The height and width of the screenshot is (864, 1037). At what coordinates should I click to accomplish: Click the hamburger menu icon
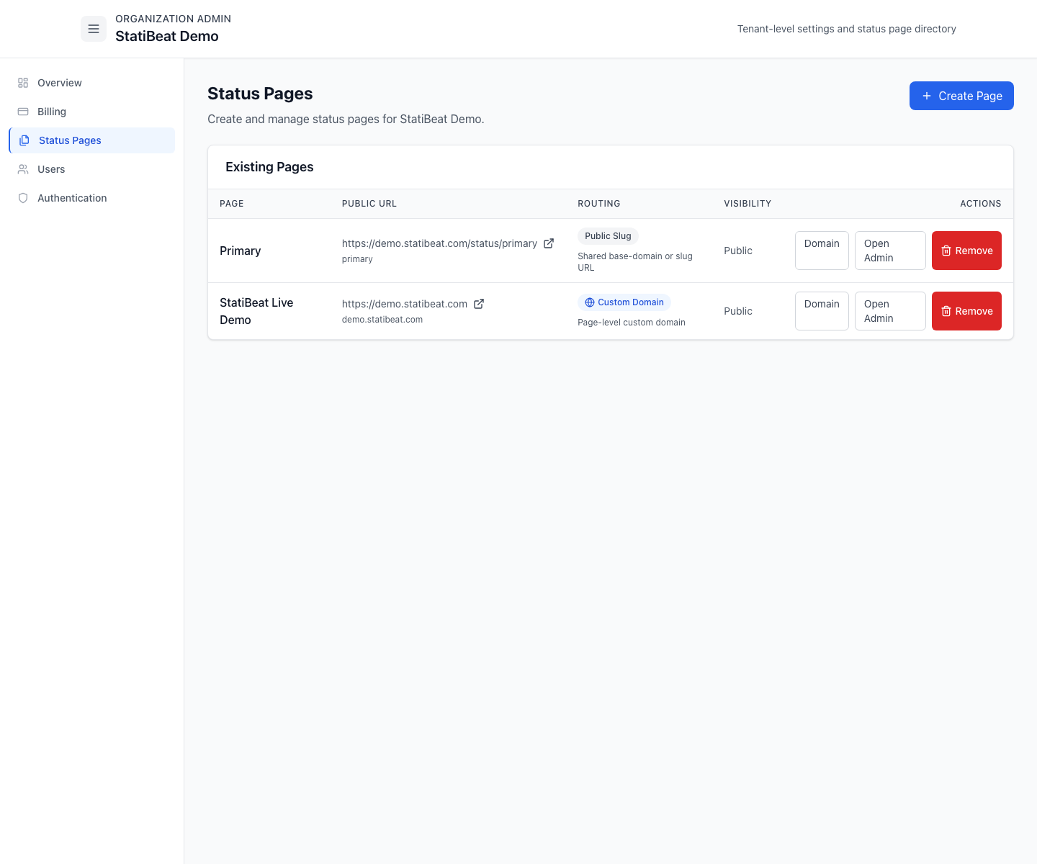(x=94, y=29)
